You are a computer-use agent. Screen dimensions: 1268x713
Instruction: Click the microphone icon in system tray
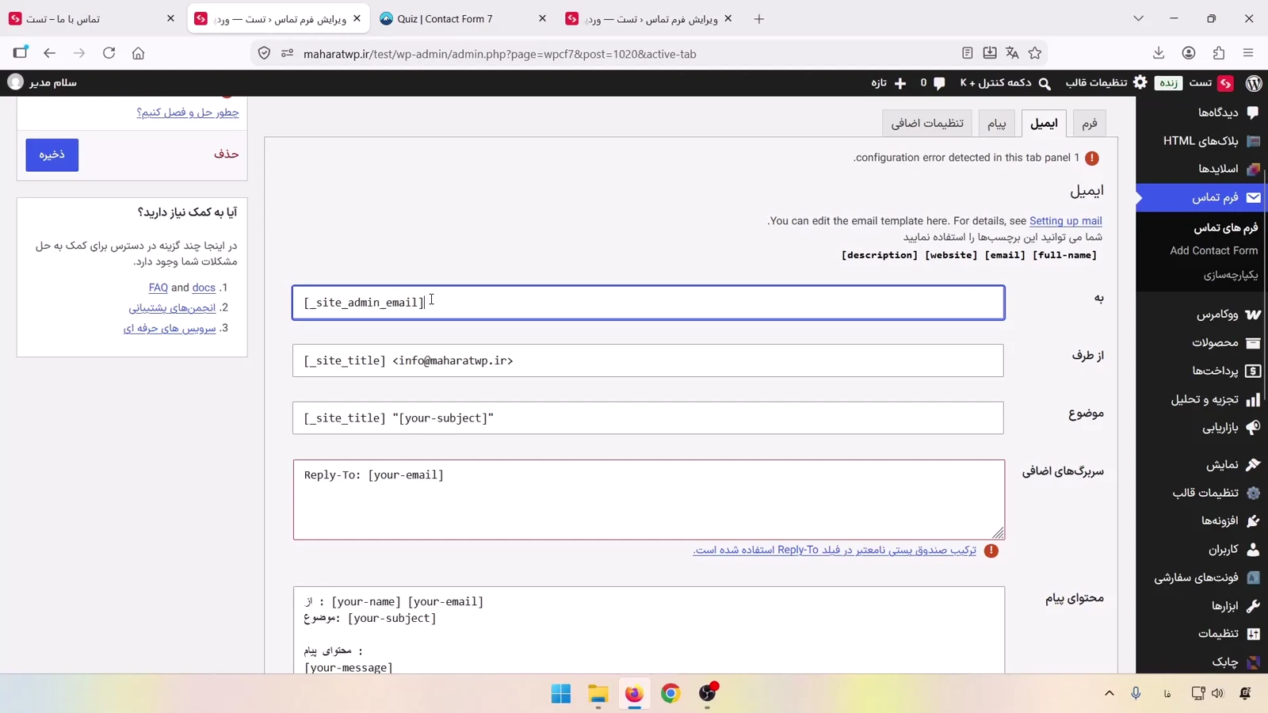1136,693
